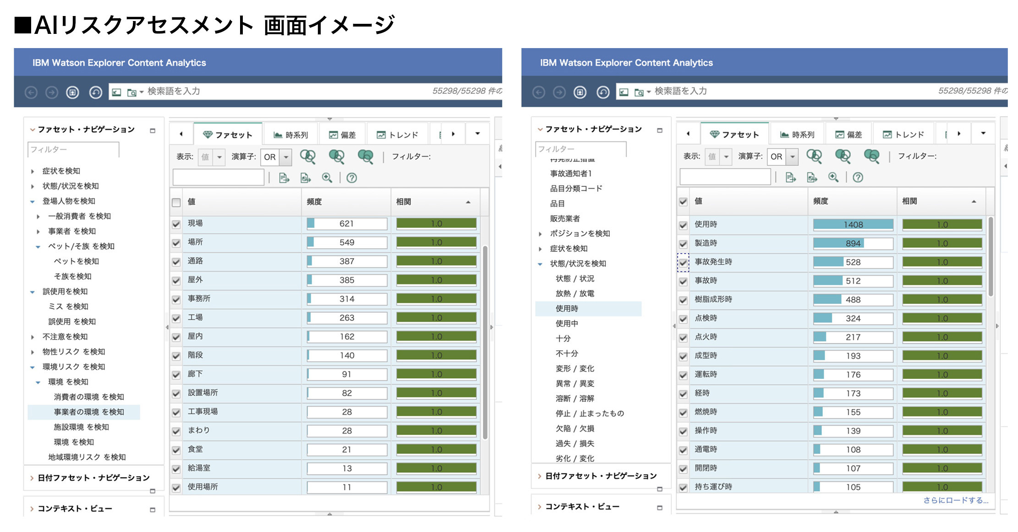The image size is (1018, 532).
Task: Click the zoom magnifier icon in left facet toolbar
Action: point(327,178)
